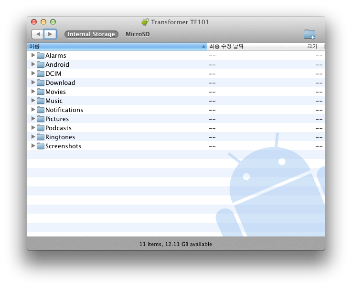
Task: Go forward with the right arrow button
Action: click(x=50, y=34)
